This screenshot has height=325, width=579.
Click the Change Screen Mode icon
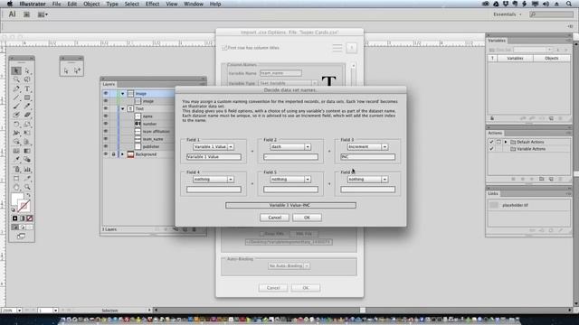[21, 236]
